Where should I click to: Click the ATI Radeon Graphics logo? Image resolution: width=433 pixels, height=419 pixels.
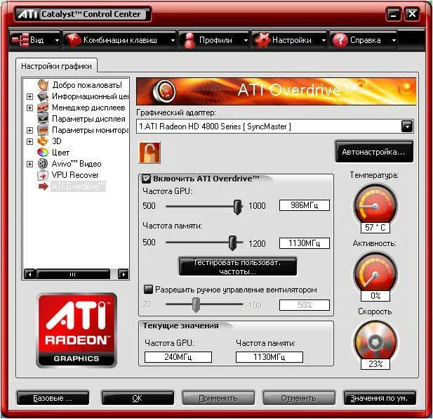(x=76, y=330)
